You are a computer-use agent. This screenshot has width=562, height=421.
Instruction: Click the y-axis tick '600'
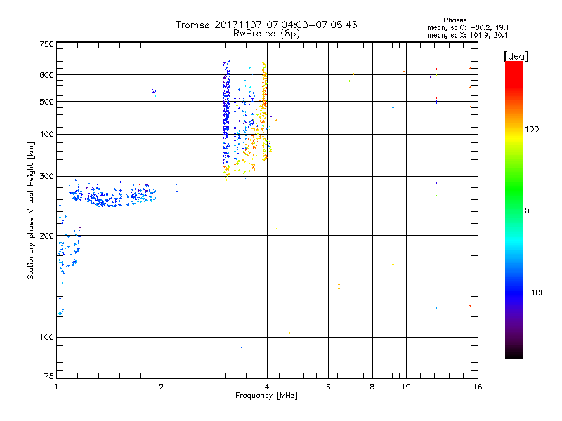[x=46, y=75]
